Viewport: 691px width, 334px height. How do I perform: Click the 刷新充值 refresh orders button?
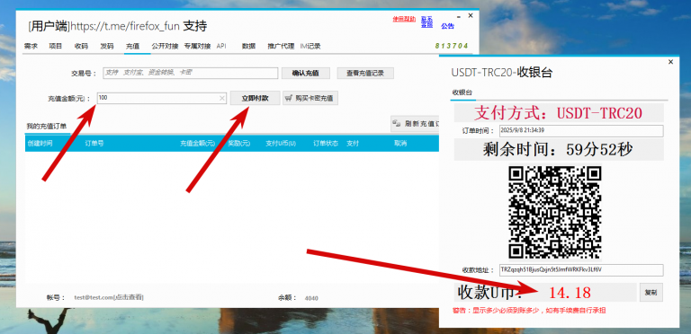point(415,124)
